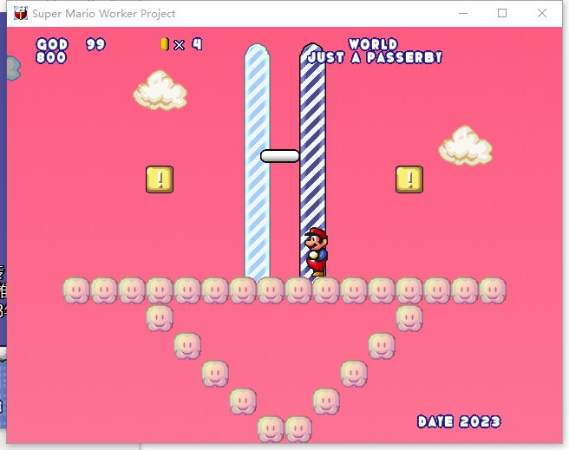Click the light blue striped pole

coord(257,161)
